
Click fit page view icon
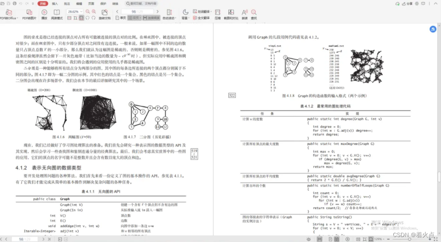coord(75,18)
